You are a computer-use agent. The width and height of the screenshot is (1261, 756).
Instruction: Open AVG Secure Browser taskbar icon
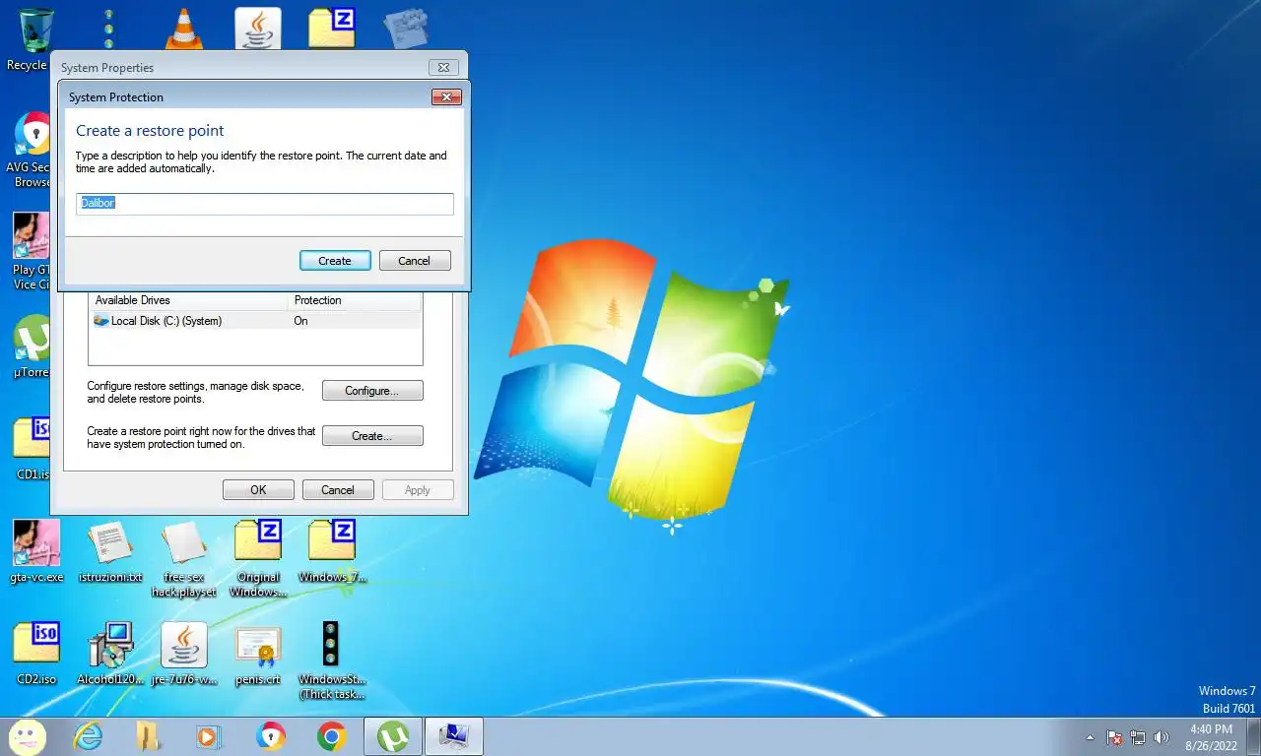pyautogui.click(x=270, y=736)
